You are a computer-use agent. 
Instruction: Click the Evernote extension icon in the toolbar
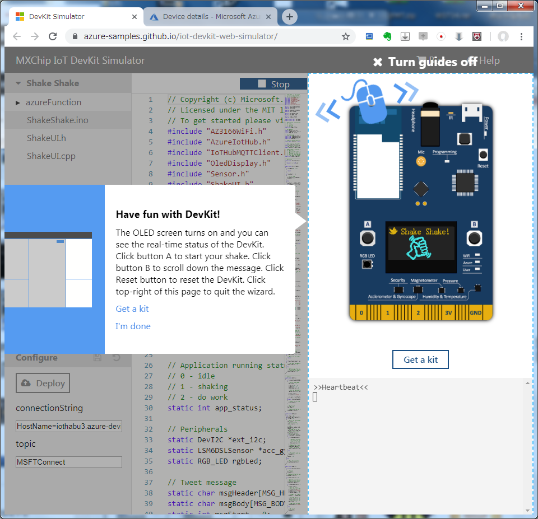point(387,36)
